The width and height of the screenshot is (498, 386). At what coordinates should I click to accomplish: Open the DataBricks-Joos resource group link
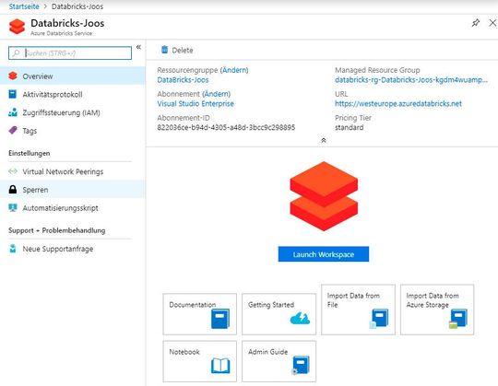tap(183, 80)
